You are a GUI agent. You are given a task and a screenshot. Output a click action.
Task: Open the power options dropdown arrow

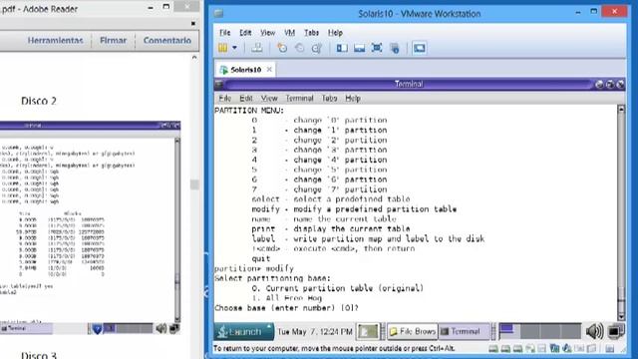click(x=234, y=48)
